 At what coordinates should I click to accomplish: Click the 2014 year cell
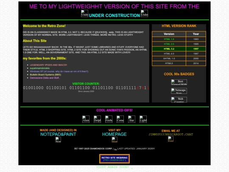point(196,63)
